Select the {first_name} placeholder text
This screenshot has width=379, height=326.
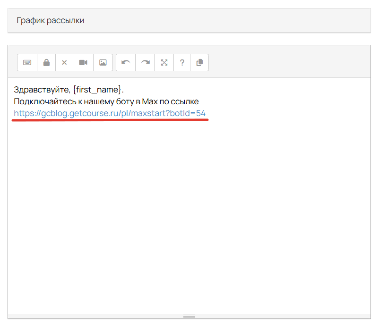(98, 89)
